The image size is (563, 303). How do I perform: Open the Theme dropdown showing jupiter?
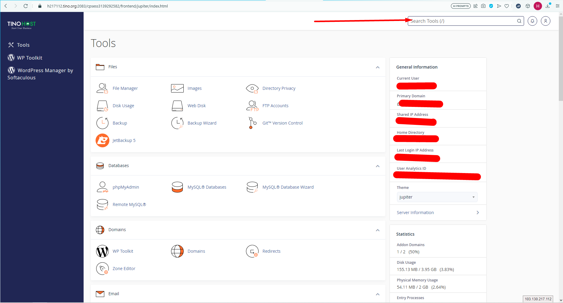(x=437, y=197)
